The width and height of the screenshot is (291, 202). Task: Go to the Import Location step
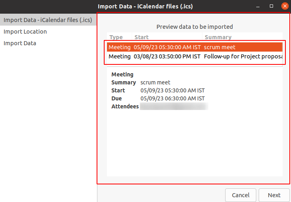click(x=25, y=32)
